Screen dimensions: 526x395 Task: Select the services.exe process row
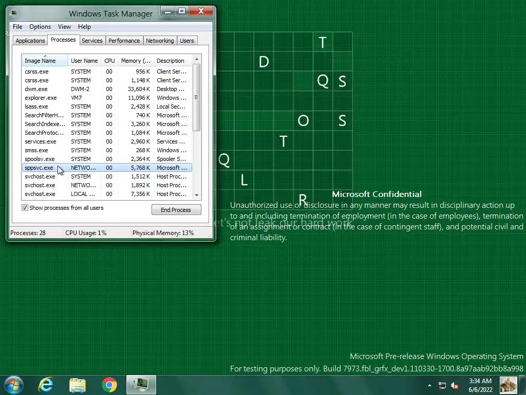click(x=107, y=141)
